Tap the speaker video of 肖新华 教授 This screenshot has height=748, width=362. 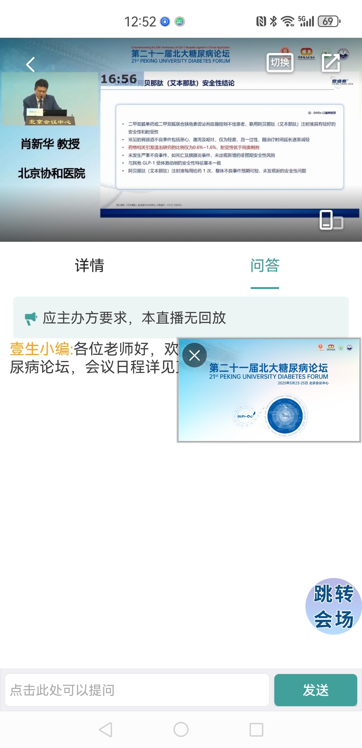[x=50, y=99]
